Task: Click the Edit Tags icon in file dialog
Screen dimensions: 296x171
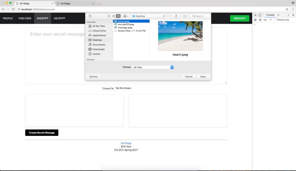Action: click(x=185, y=16)
